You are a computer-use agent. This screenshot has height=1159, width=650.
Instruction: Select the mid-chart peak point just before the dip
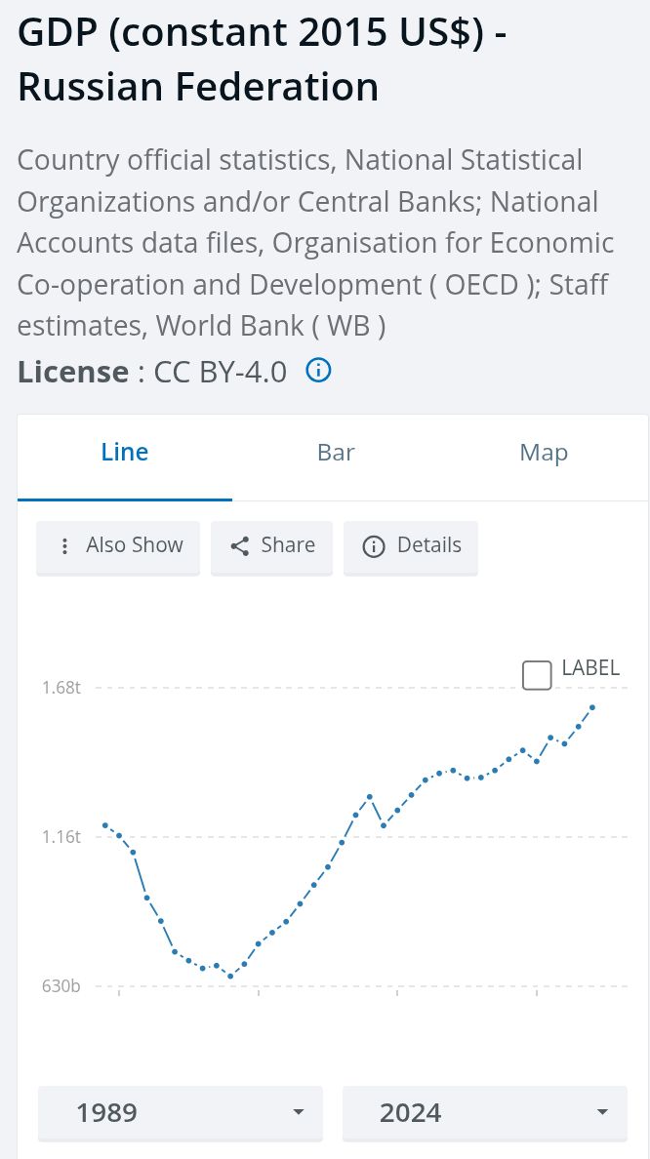[x=370, y=797]
